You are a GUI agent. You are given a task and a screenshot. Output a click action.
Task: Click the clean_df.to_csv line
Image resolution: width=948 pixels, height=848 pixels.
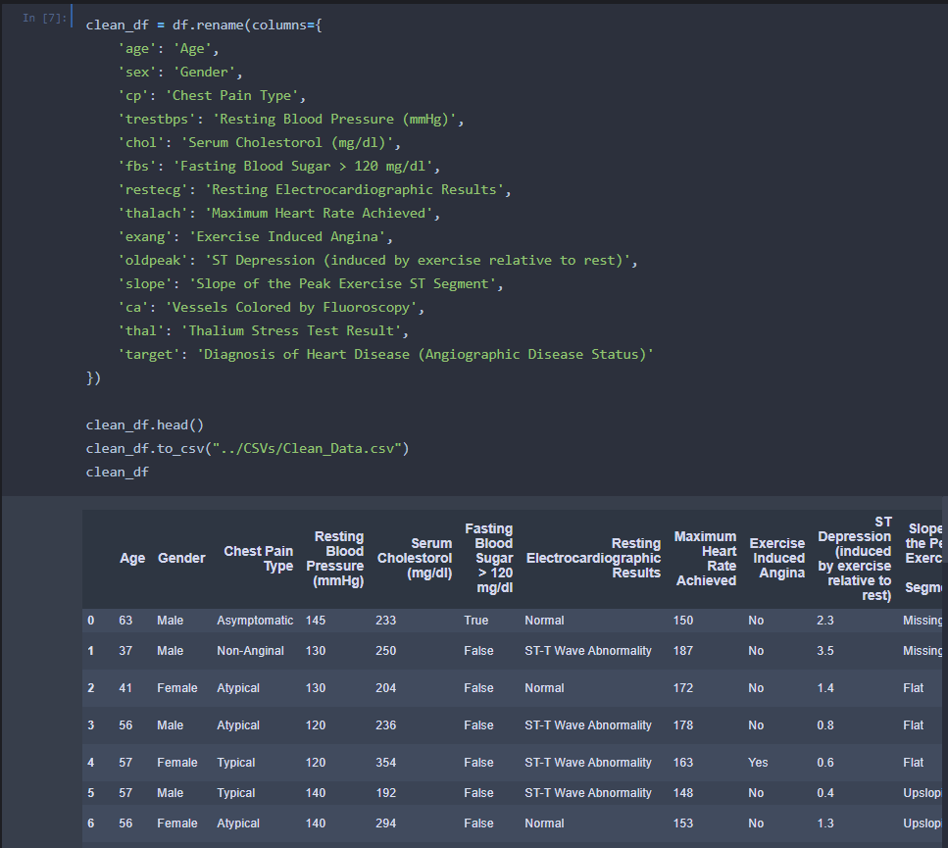[247, 449]
